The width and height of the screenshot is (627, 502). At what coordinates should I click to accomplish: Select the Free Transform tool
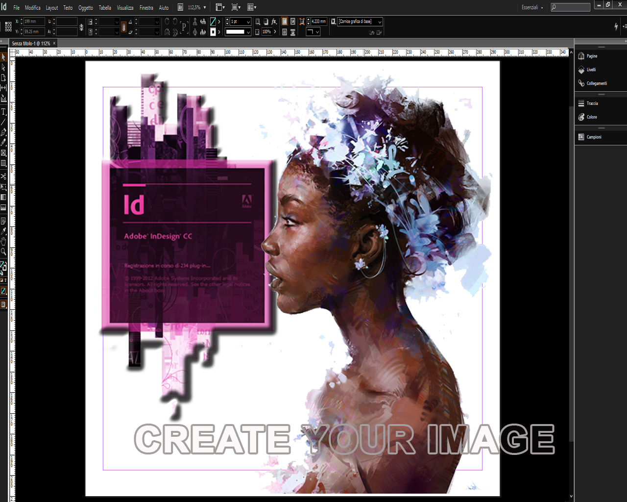click(x=3, y=187)
